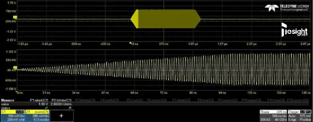The width and height of the screenshot is (313, 122).
Task: Select the unused P8:rise(C3) measurement slot
Action: click(206, 100)
